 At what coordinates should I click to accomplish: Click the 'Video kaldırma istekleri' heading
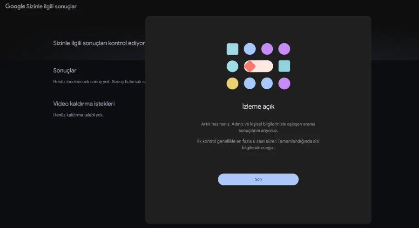84,104
